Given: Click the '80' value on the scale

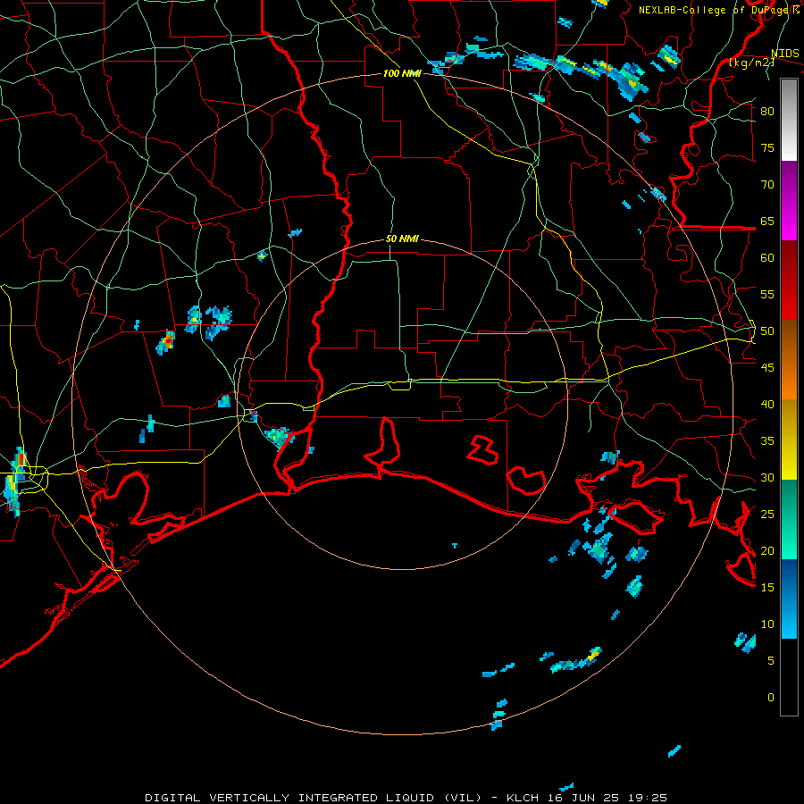Looking at the screenshot, I should pos(767,112).
